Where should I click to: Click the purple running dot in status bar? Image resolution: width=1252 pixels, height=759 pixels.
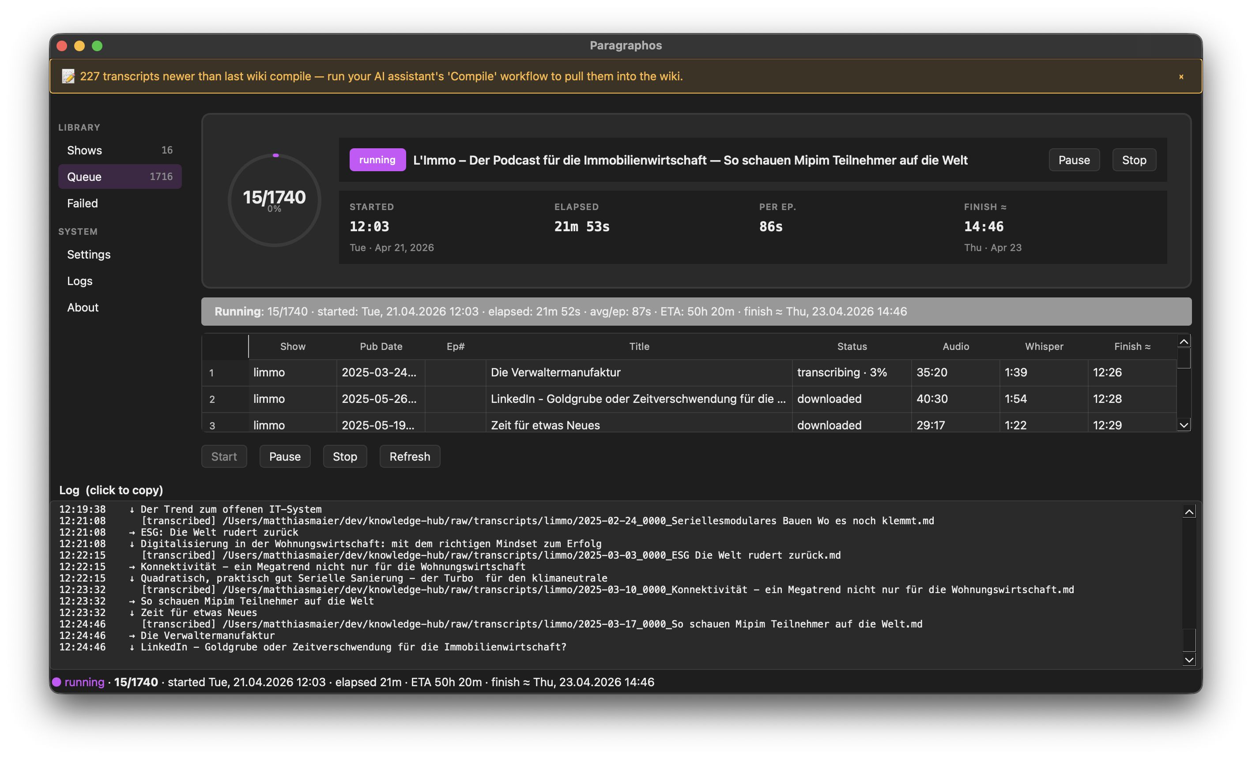tap(57, 682)
